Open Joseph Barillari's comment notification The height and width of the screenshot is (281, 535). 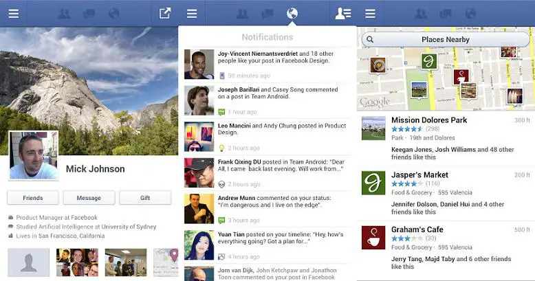(267, 100)
